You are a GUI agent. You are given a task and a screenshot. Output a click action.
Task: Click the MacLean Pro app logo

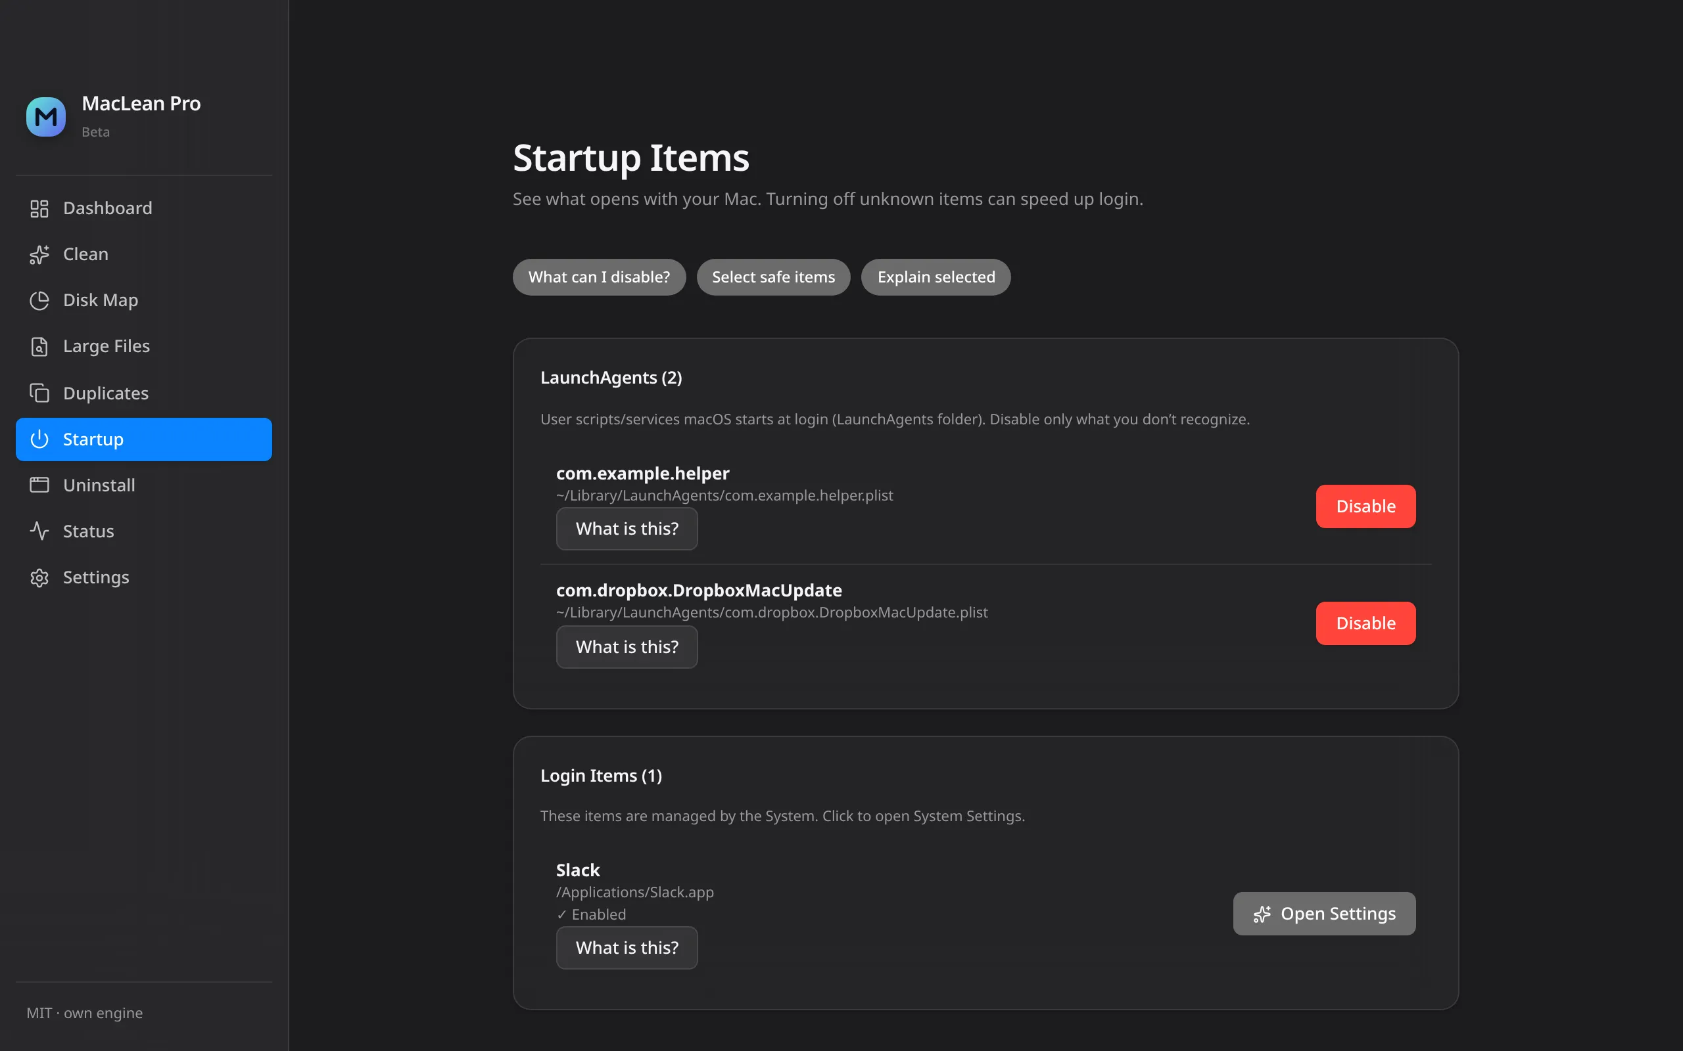[x=46, y=117]
